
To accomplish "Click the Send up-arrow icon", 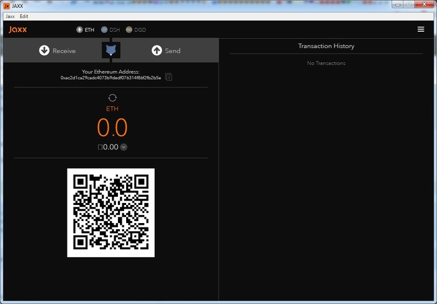I will [x=157, y=50].
